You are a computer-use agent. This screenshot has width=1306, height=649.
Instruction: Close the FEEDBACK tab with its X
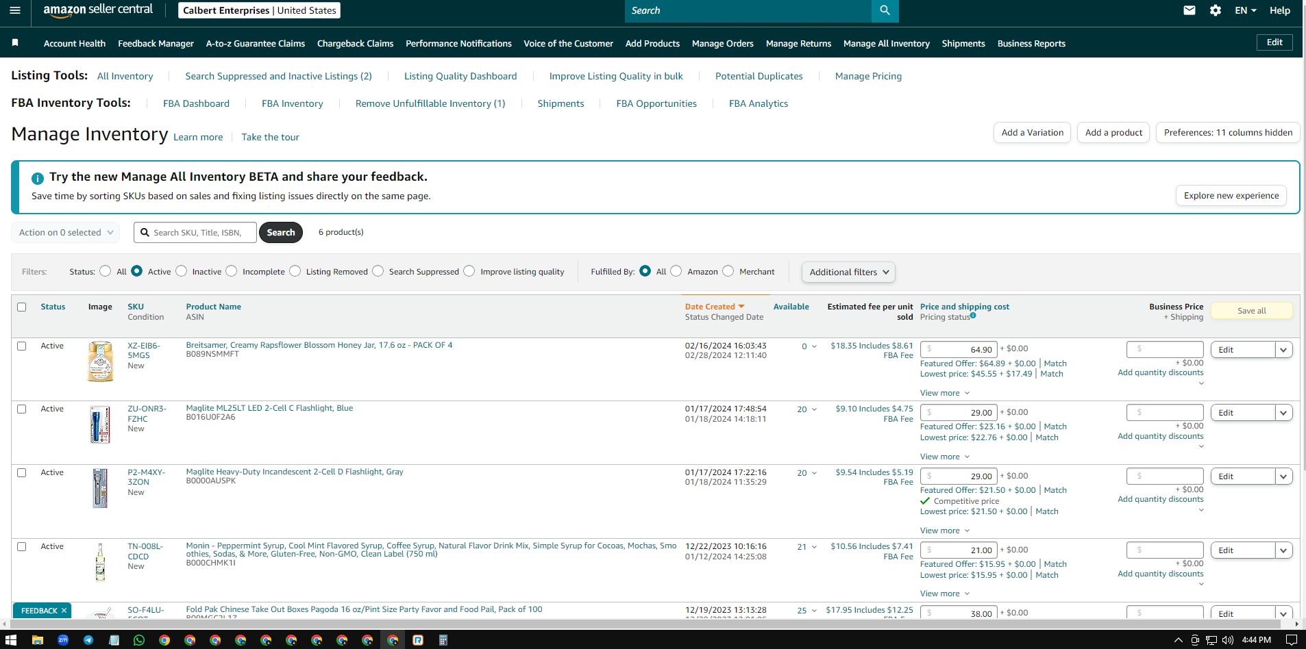64,611
